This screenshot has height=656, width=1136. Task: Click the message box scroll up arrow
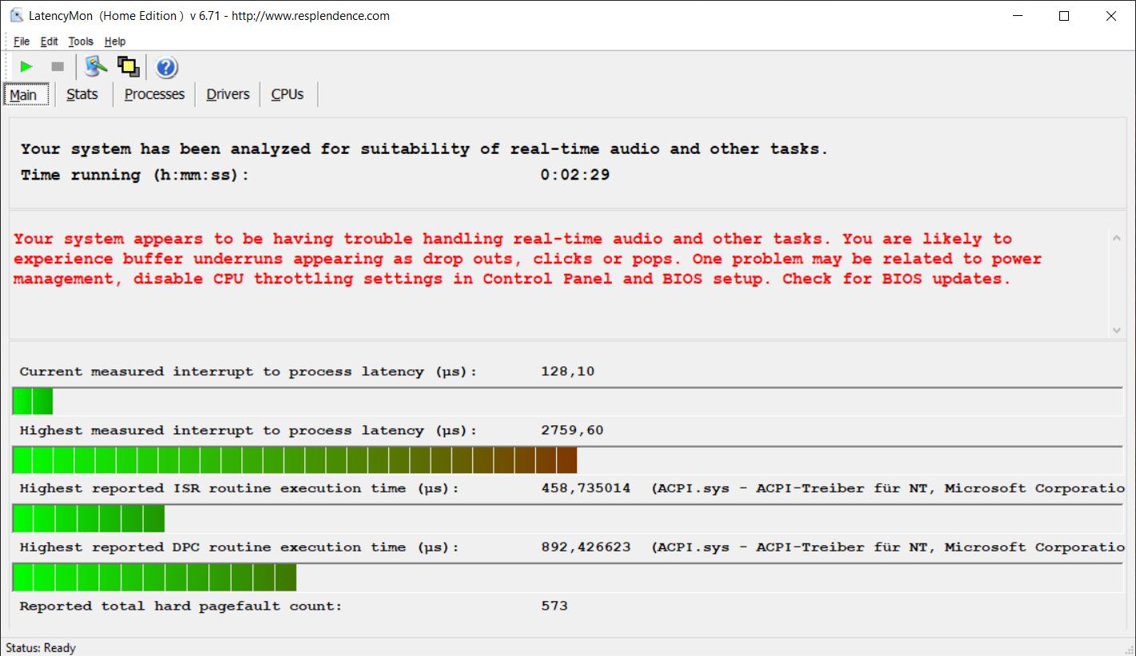coord(1116,236)
